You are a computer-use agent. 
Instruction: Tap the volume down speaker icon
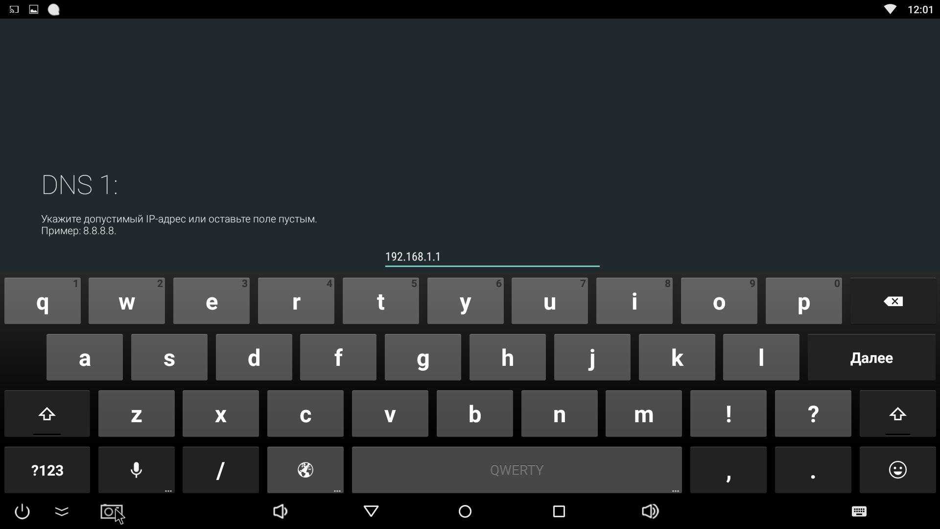click(x=279, y=511)
